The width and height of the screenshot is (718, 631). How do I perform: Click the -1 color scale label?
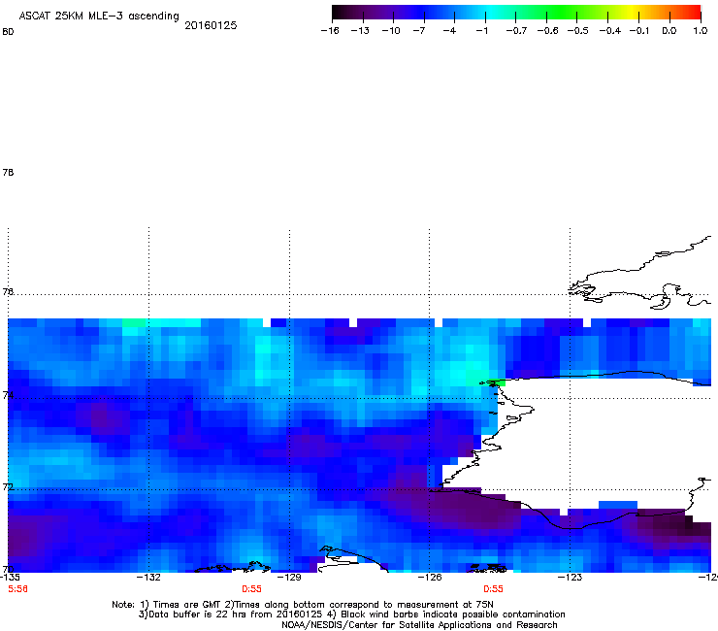[x=481, y=31]
